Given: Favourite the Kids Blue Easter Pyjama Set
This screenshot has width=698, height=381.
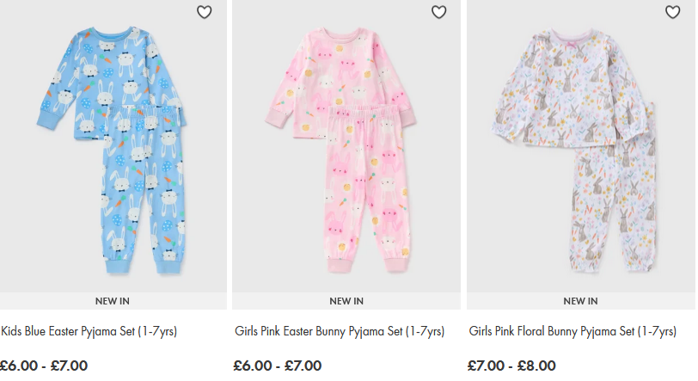Looking at the screenshot, I should point(204,12).
